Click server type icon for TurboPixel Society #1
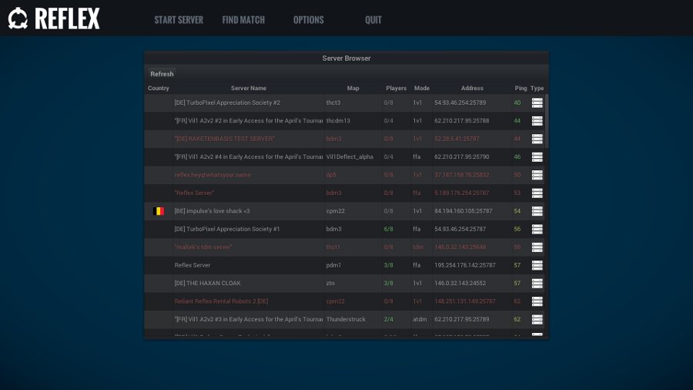The height and width of the screenshot is (390, 693). [x=537, y=229]
